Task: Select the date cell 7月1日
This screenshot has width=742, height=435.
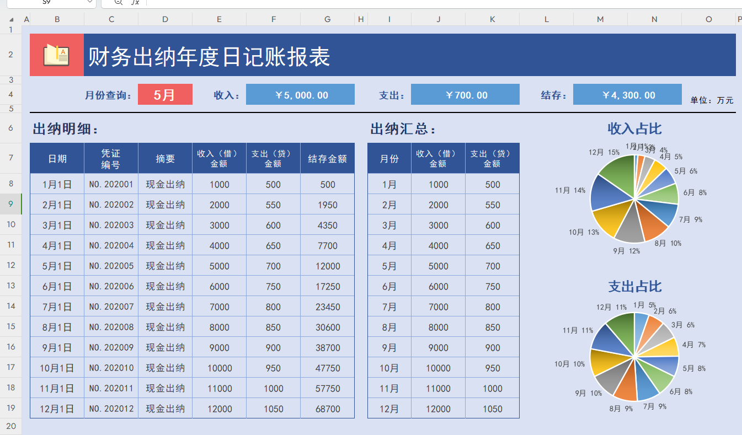Action: pyautogui.click(x=57, y=307)
